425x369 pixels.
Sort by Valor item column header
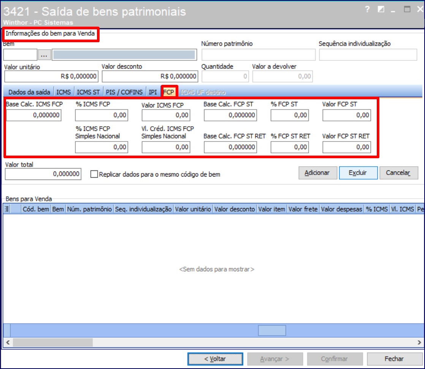[272, 209]
